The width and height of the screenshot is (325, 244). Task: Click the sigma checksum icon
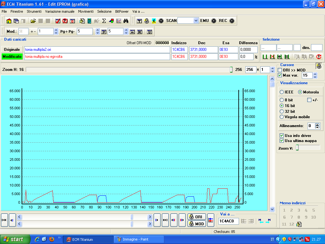104,21
